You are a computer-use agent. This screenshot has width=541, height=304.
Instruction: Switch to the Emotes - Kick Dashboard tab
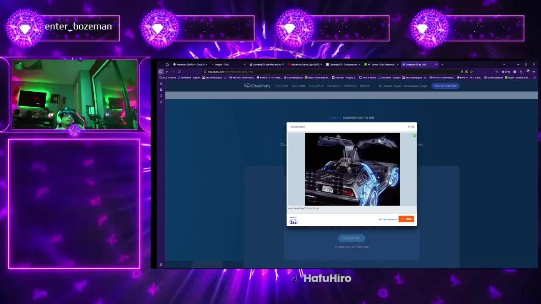(382, 65)
